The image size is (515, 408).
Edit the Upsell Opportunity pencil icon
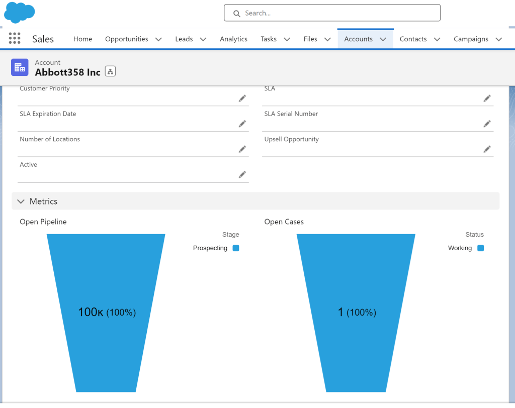[x=487, y=149]
